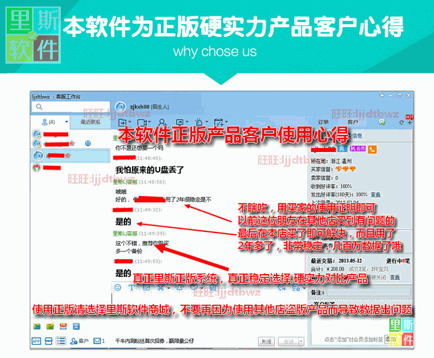Click the green folder plugin icon
The height and width of the screenshot is (358, 434).
[50, 326]
